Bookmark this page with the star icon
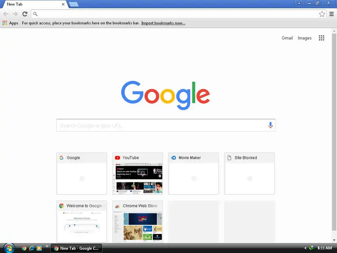This screenshot has width=337, height=253. (x=322, y=14)
